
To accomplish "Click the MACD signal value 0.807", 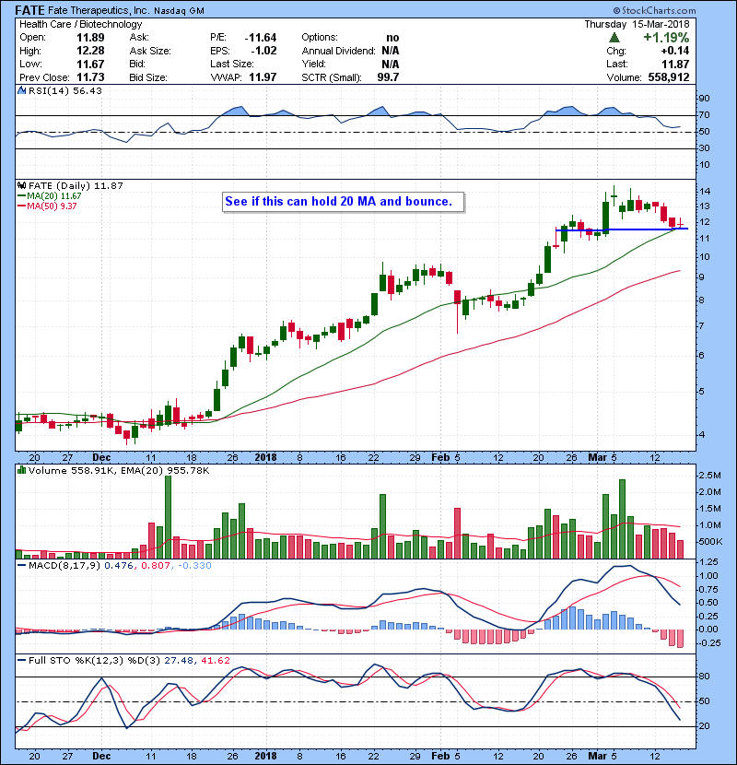I will click(x=155, y=566).
